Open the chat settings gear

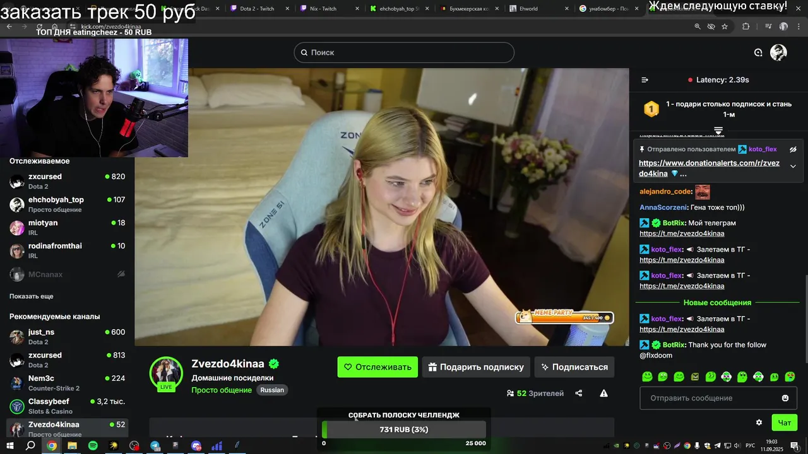tap(759, 422)
